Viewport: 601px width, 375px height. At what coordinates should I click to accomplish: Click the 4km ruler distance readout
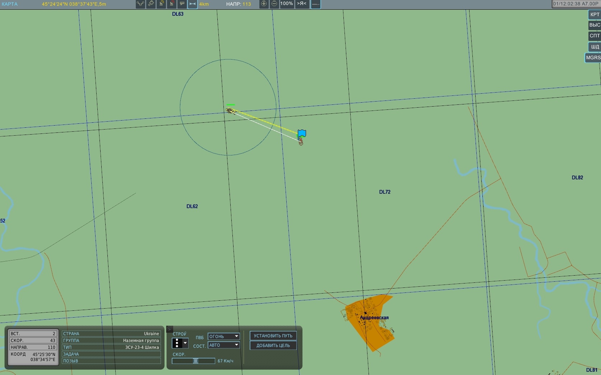point(204,4)
